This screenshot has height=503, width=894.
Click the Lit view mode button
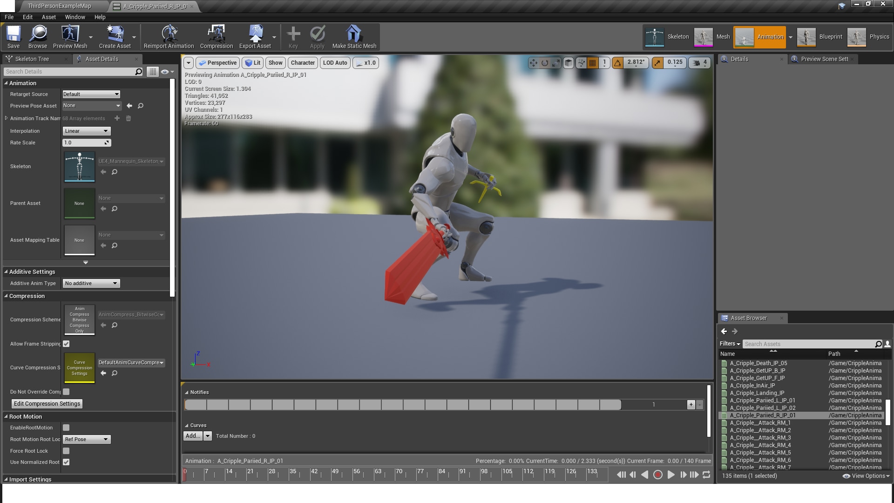[253, 63]
